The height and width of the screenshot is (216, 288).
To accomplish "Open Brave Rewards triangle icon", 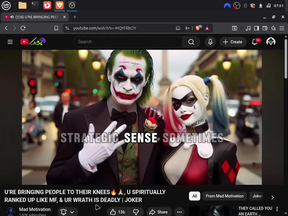I will pyautogui.click(x=207, y=28).
